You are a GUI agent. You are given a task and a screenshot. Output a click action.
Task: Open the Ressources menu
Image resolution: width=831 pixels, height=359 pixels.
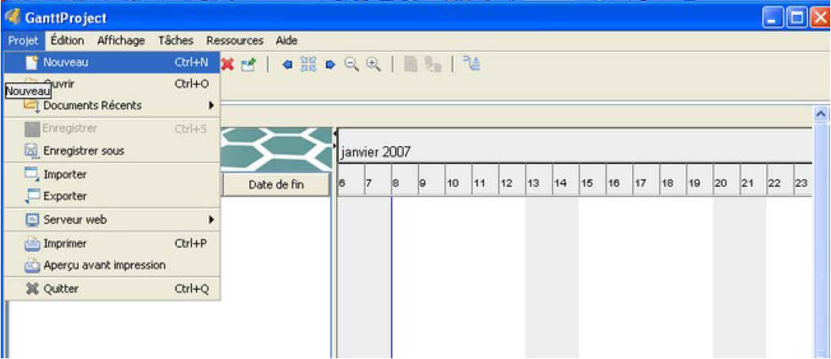235,40
